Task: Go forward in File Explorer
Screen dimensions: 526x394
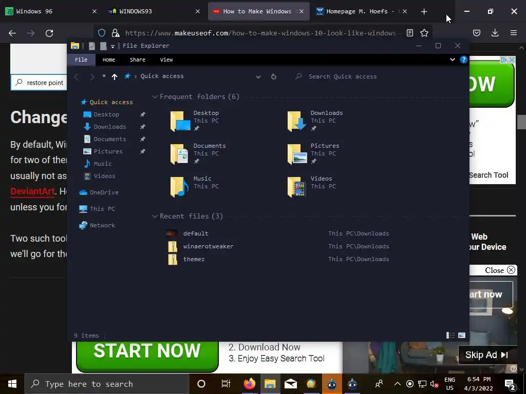Action: (92, 77)
